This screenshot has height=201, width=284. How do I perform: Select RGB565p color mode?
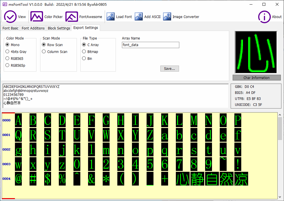coord(15,65)
